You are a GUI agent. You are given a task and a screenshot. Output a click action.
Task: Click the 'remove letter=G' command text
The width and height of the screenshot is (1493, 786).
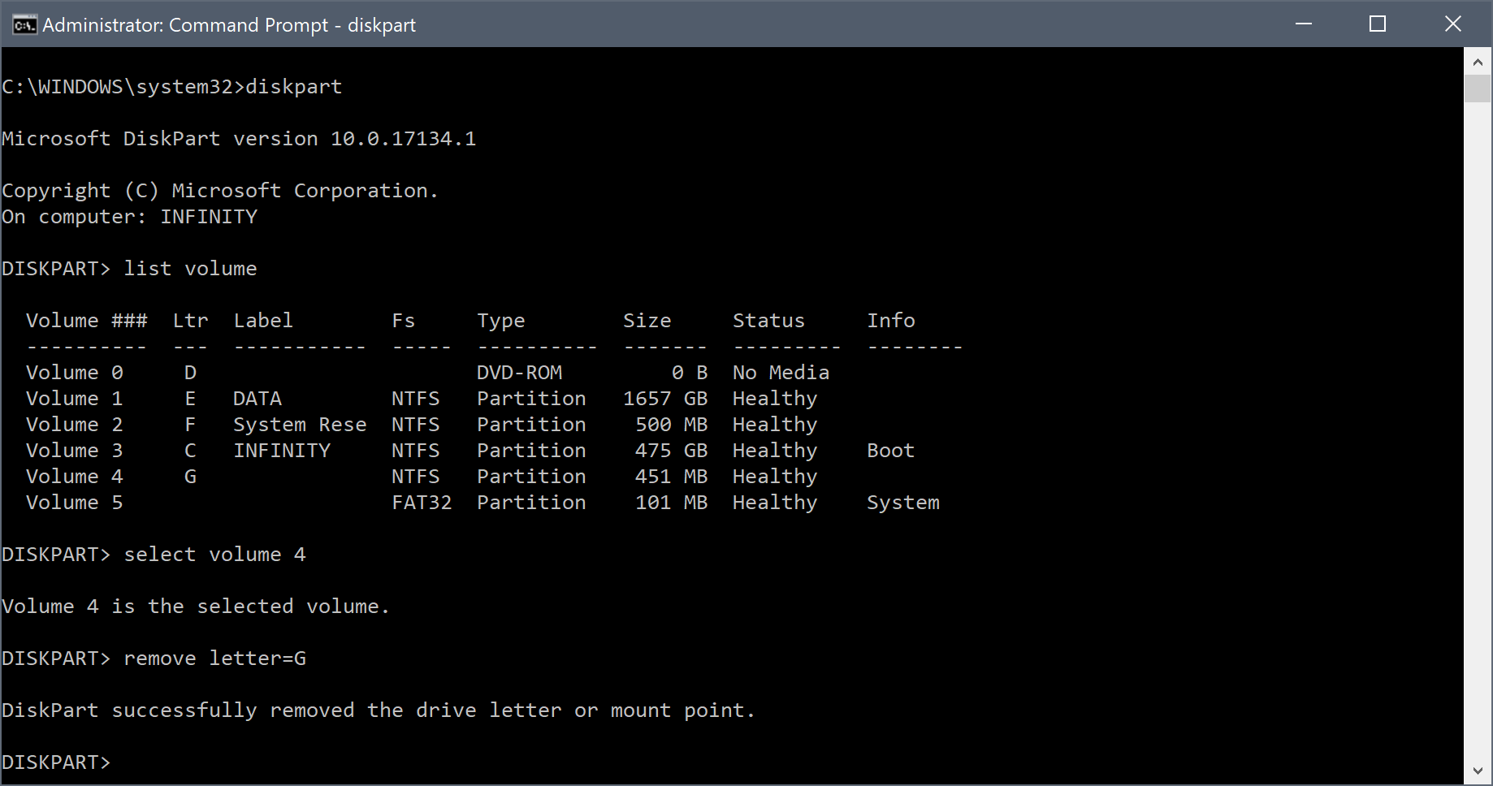[x=214, y=659]
